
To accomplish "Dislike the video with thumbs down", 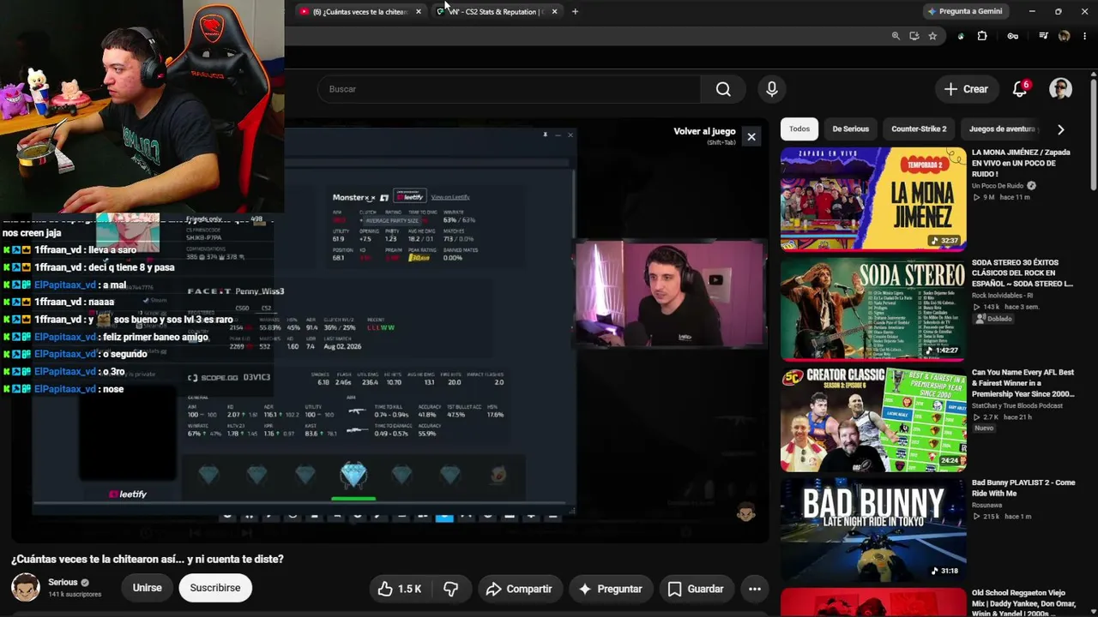I will click(x=451, y=589).
